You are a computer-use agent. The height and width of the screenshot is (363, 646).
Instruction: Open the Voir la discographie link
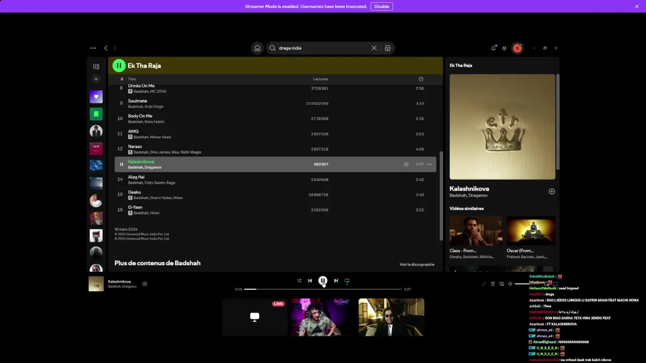pyautogui.click(x=417, y=264)
